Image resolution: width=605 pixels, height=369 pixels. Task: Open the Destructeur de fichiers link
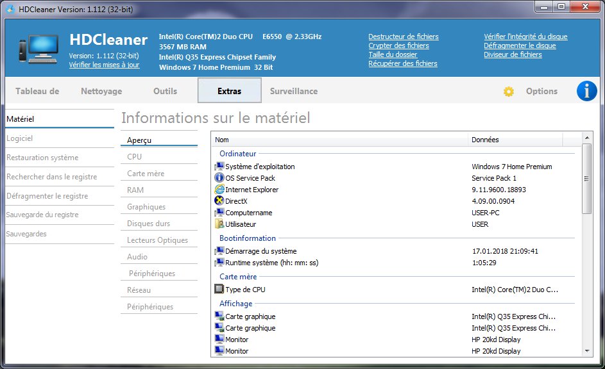(403, 37)
